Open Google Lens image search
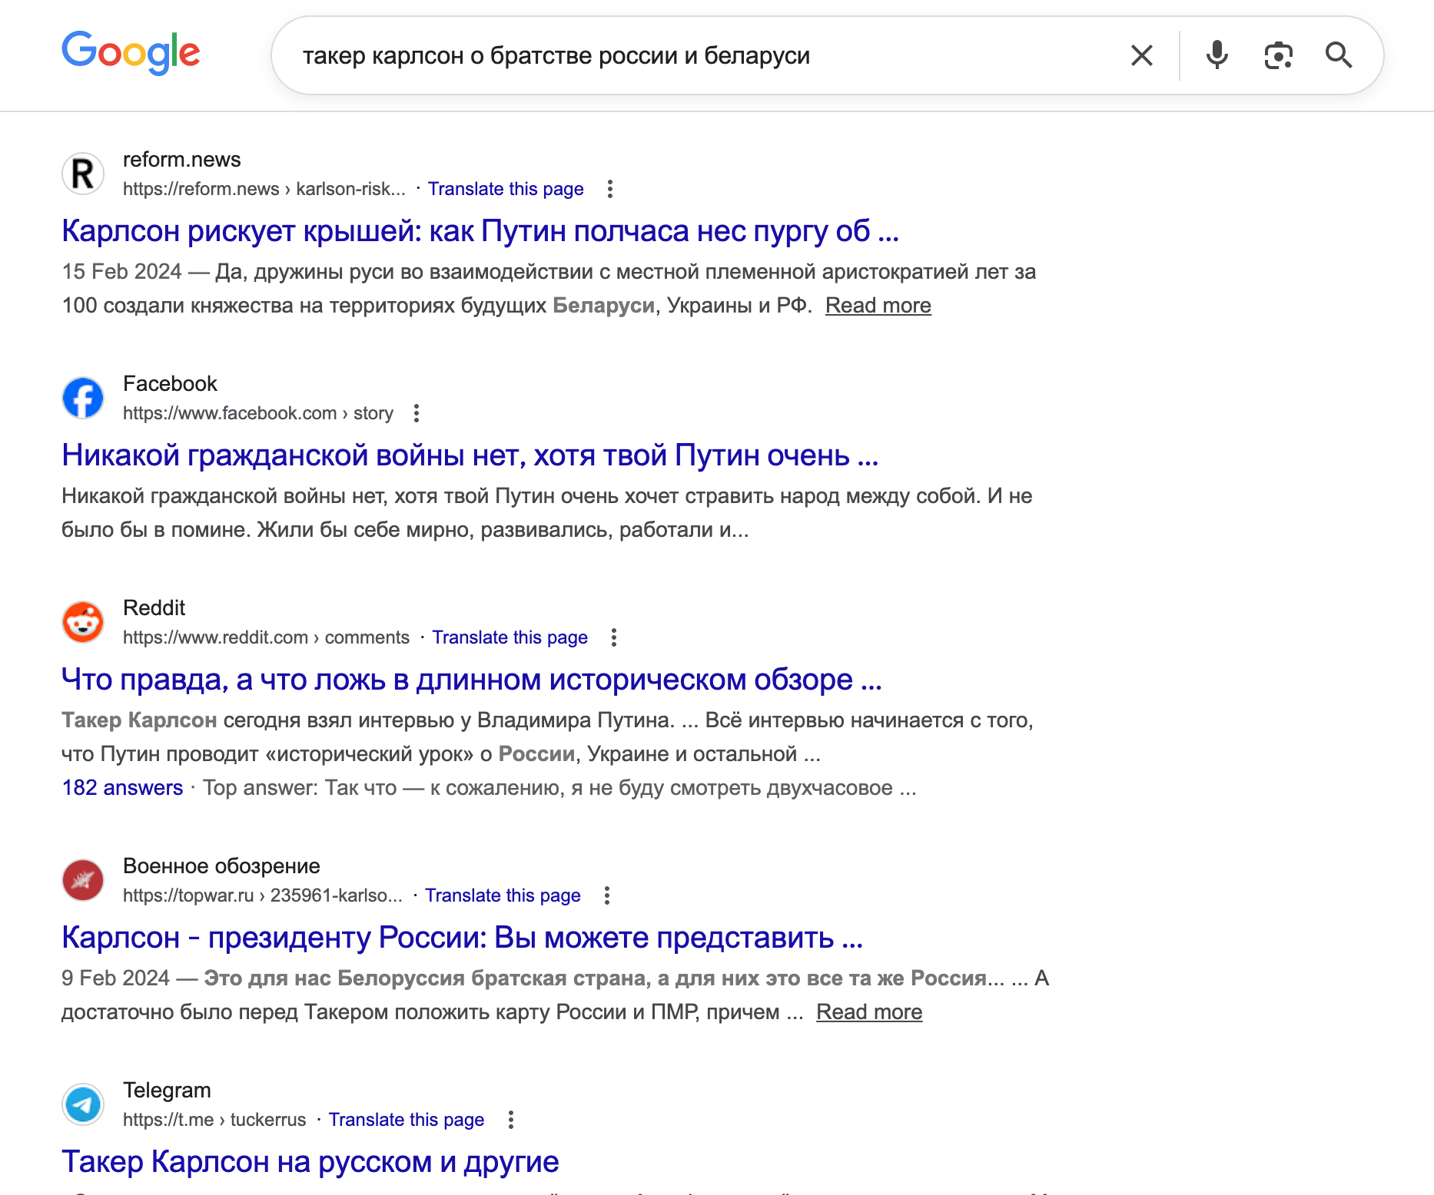 [x=1278, y=55]
